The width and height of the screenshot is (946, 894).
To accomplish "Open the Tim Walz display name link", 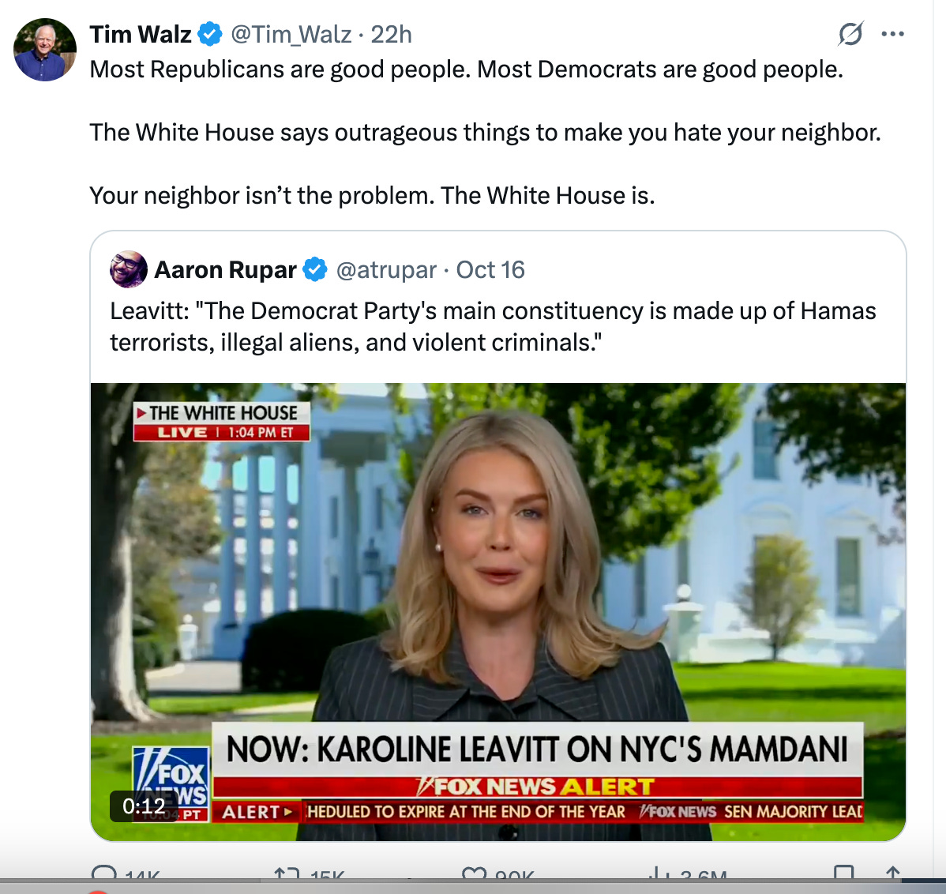I will [140, 35].
